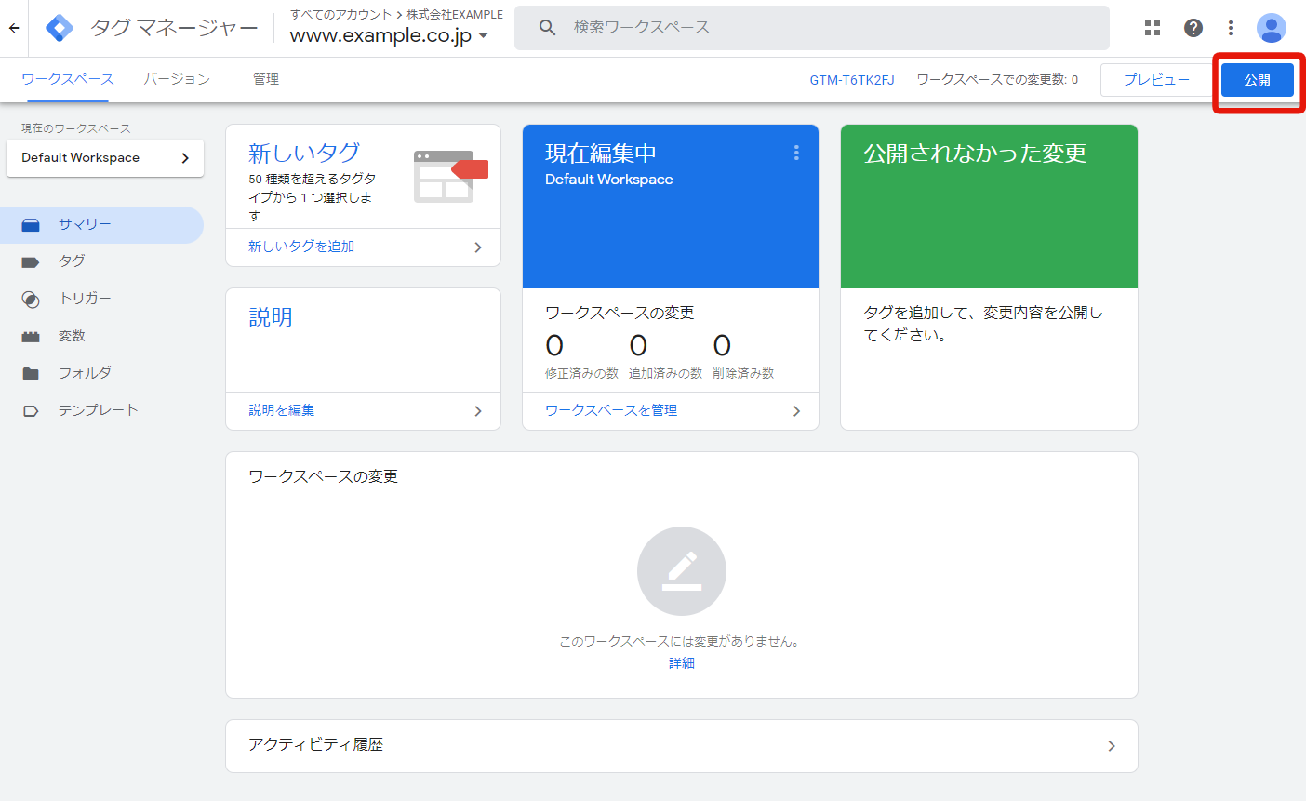Image resolution: width=1306 pixels, height=801 pixels.
Task: Click the 新しいタグ card title
Action: pyautogui.click(x=304, y=153)
